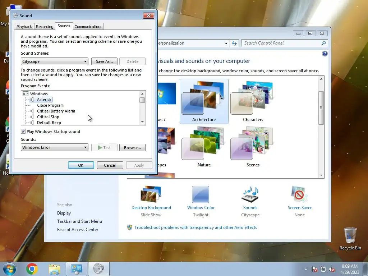This screenshot has width=368, height=276.
Task: Switch to the Recording tab
Action: pos(45,27)
